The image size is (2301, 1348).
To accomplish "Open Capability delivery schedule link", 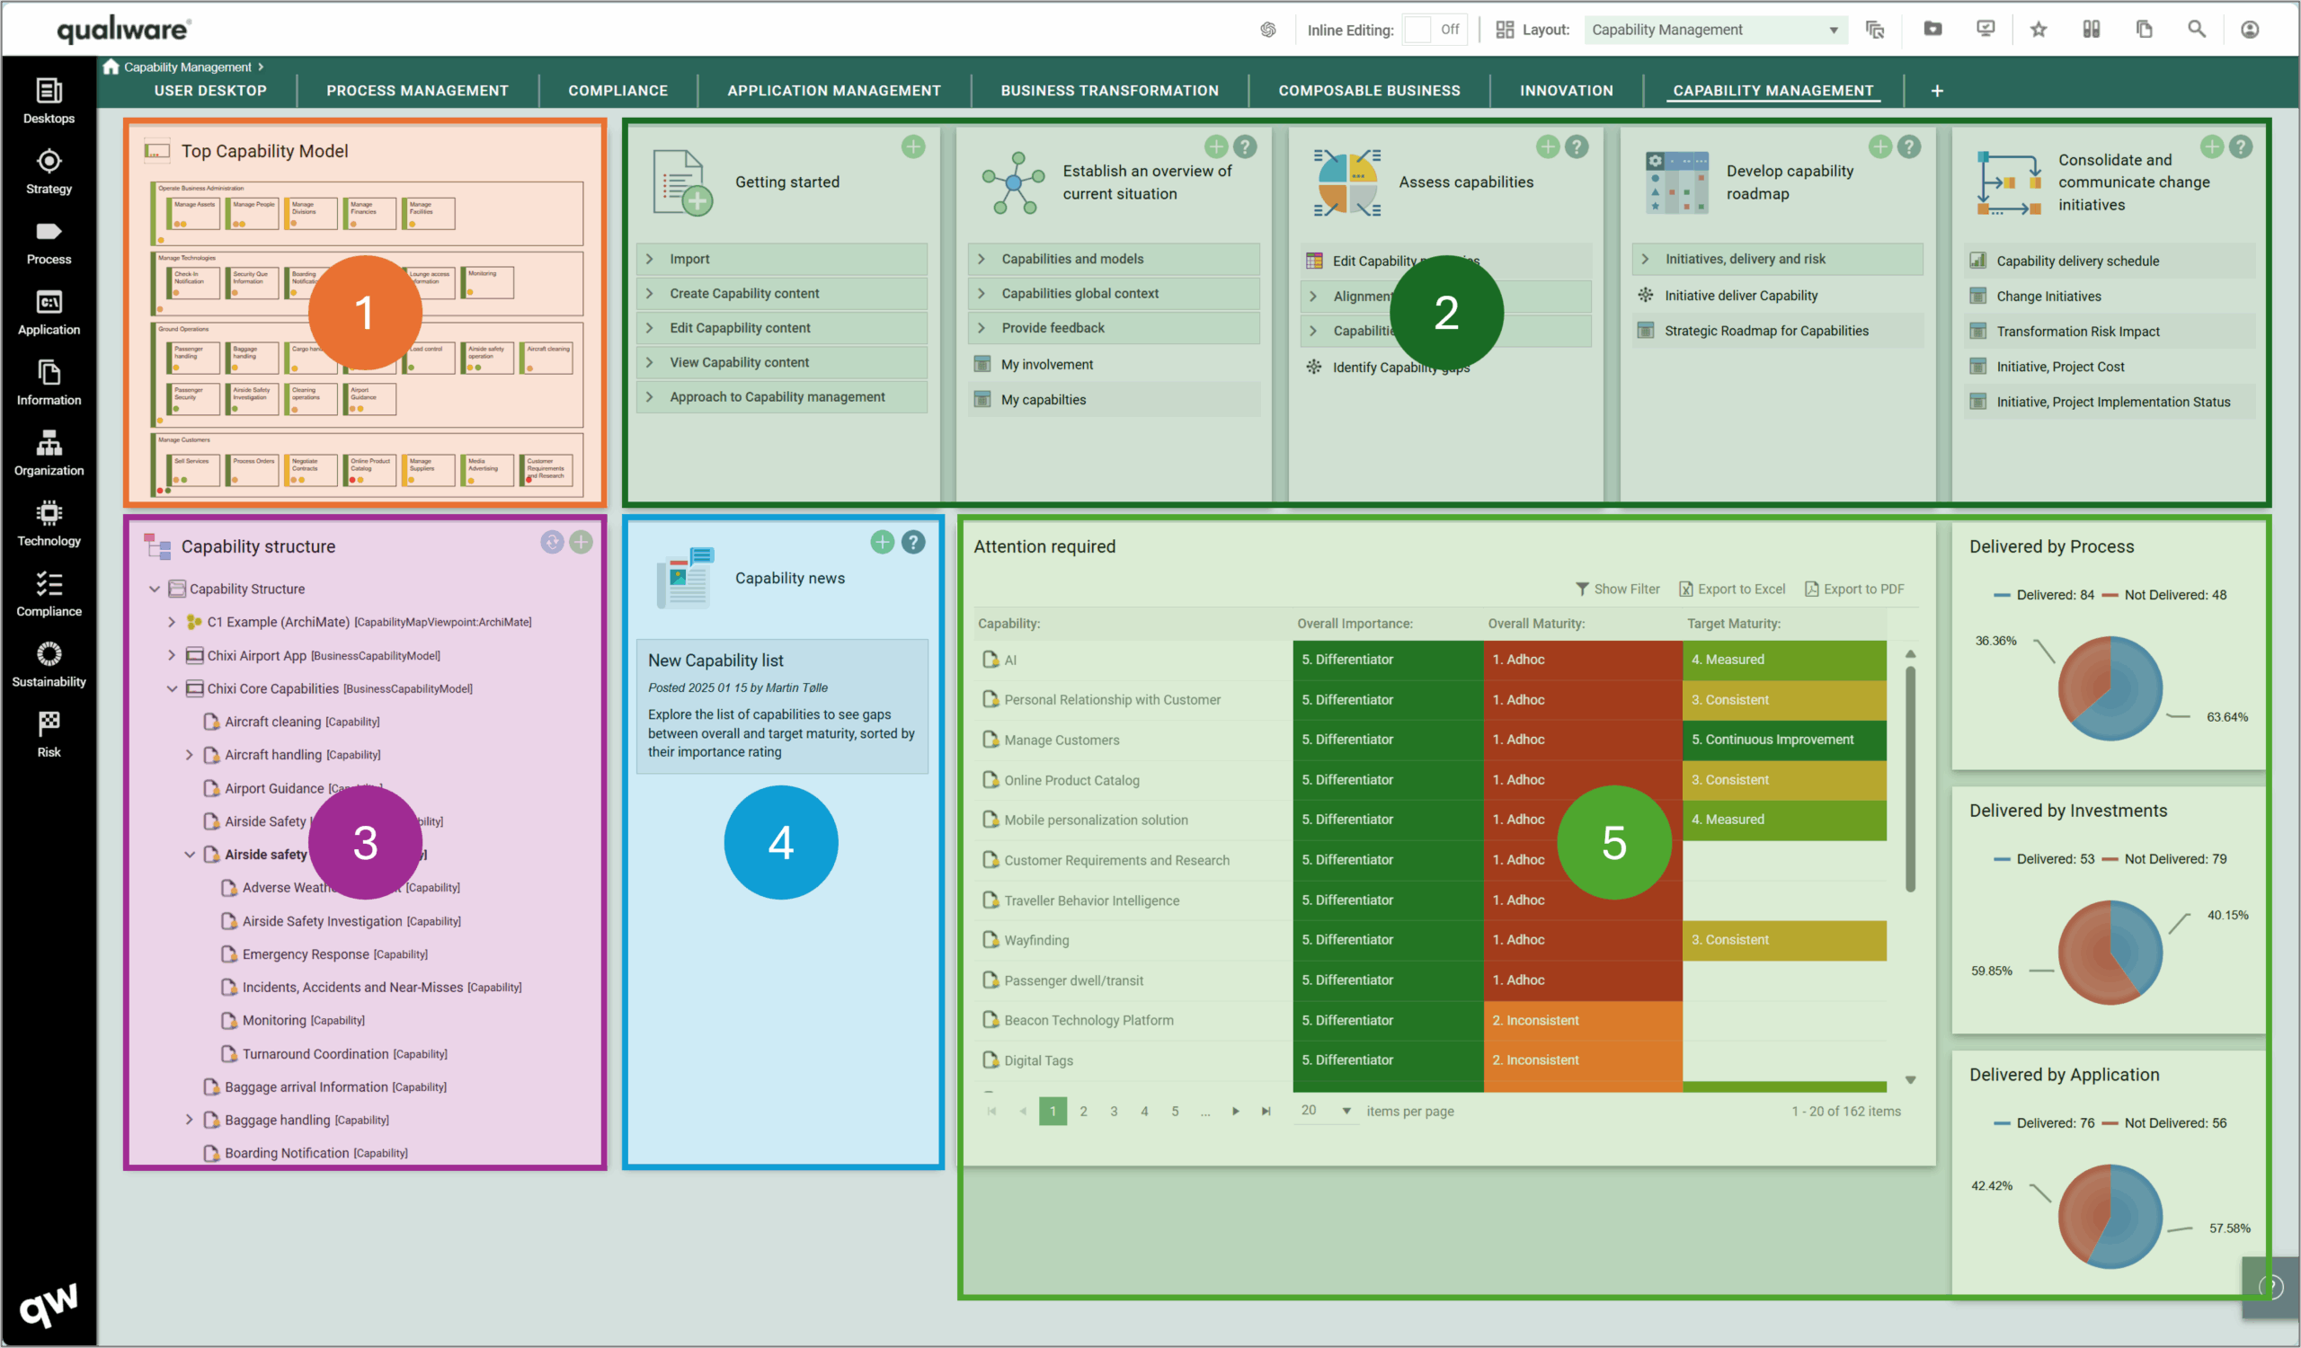I will coord(2077,261).
